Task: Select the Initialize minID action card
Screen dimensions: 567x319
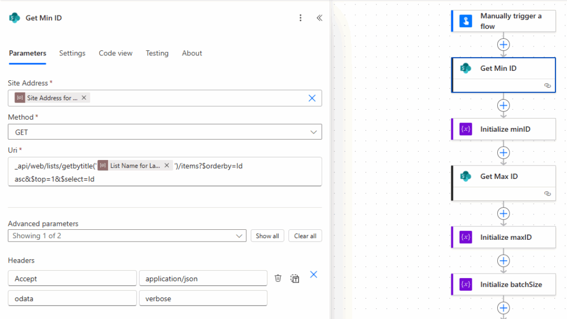Action: pos(503,129)
